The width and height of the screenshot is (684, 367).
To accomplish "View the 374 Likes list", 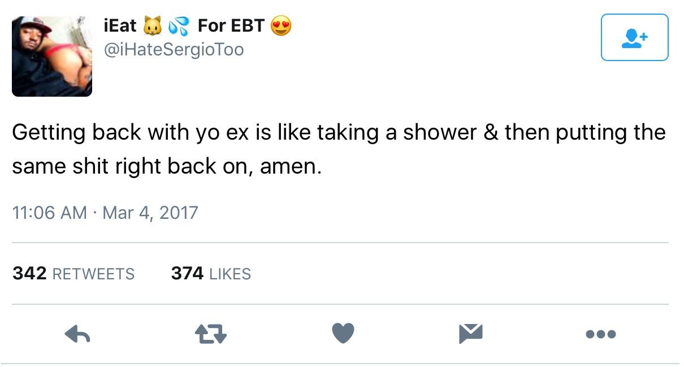I will pyautogui.click(x=211, y=274).
